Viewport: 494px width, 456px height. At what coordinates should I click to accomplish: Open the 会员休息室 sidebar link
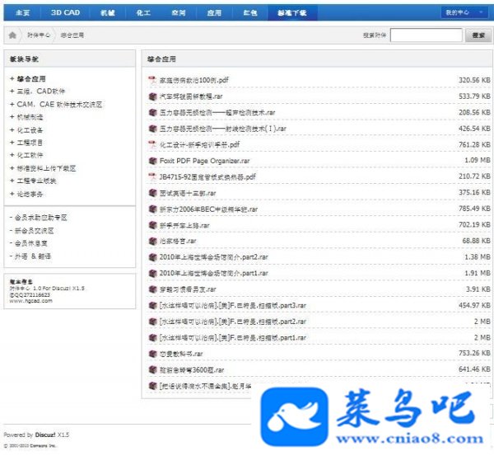click(x=31, y=243)
